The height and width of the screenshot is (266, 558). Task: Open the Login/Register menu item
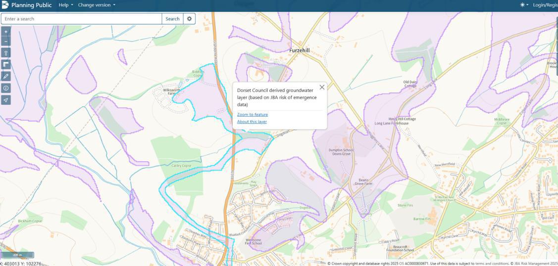[545, 5]
